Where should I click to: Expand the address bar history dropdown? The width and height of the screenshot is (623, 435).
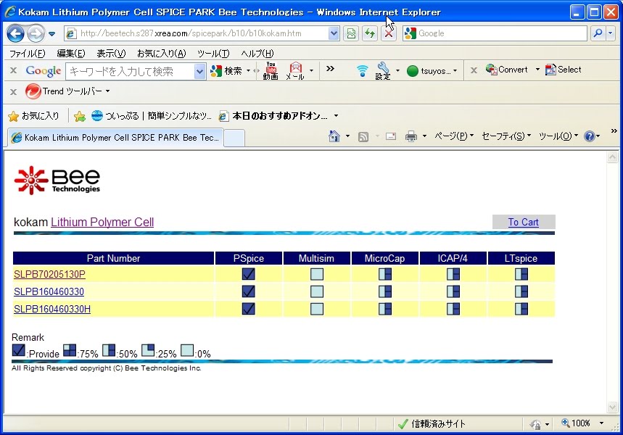click(334, 33)
